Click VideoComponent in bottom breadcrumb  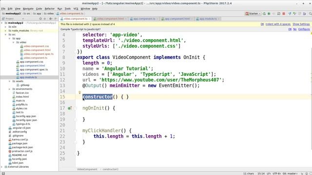click(87, 169)
